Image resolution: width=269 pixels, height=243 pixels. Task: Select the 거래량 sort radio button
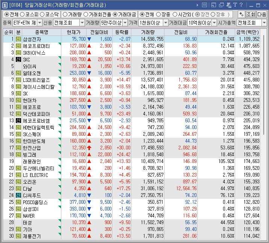point(65,14)
